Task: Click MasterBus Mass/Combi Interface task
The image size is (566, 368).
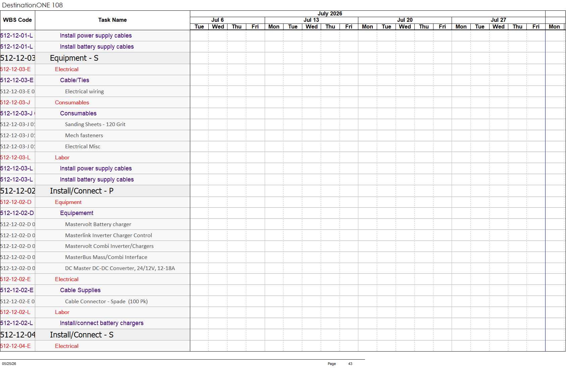Action: 106,257
